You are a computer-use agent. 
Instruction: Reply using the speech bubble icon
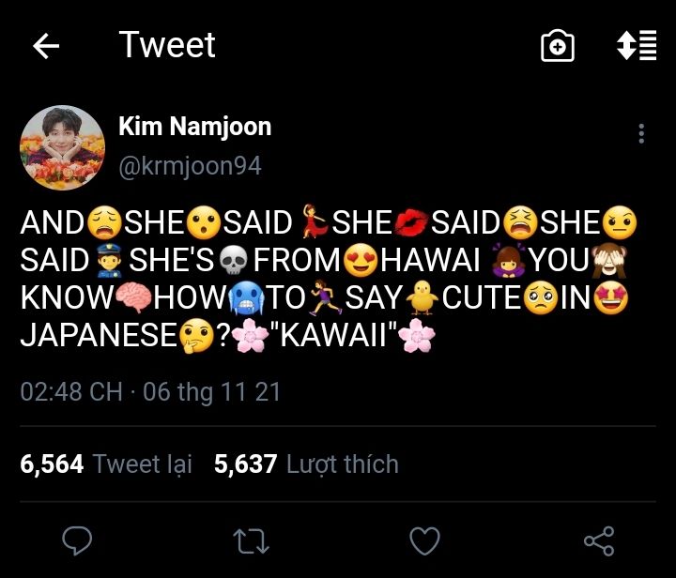pos(77,540)
